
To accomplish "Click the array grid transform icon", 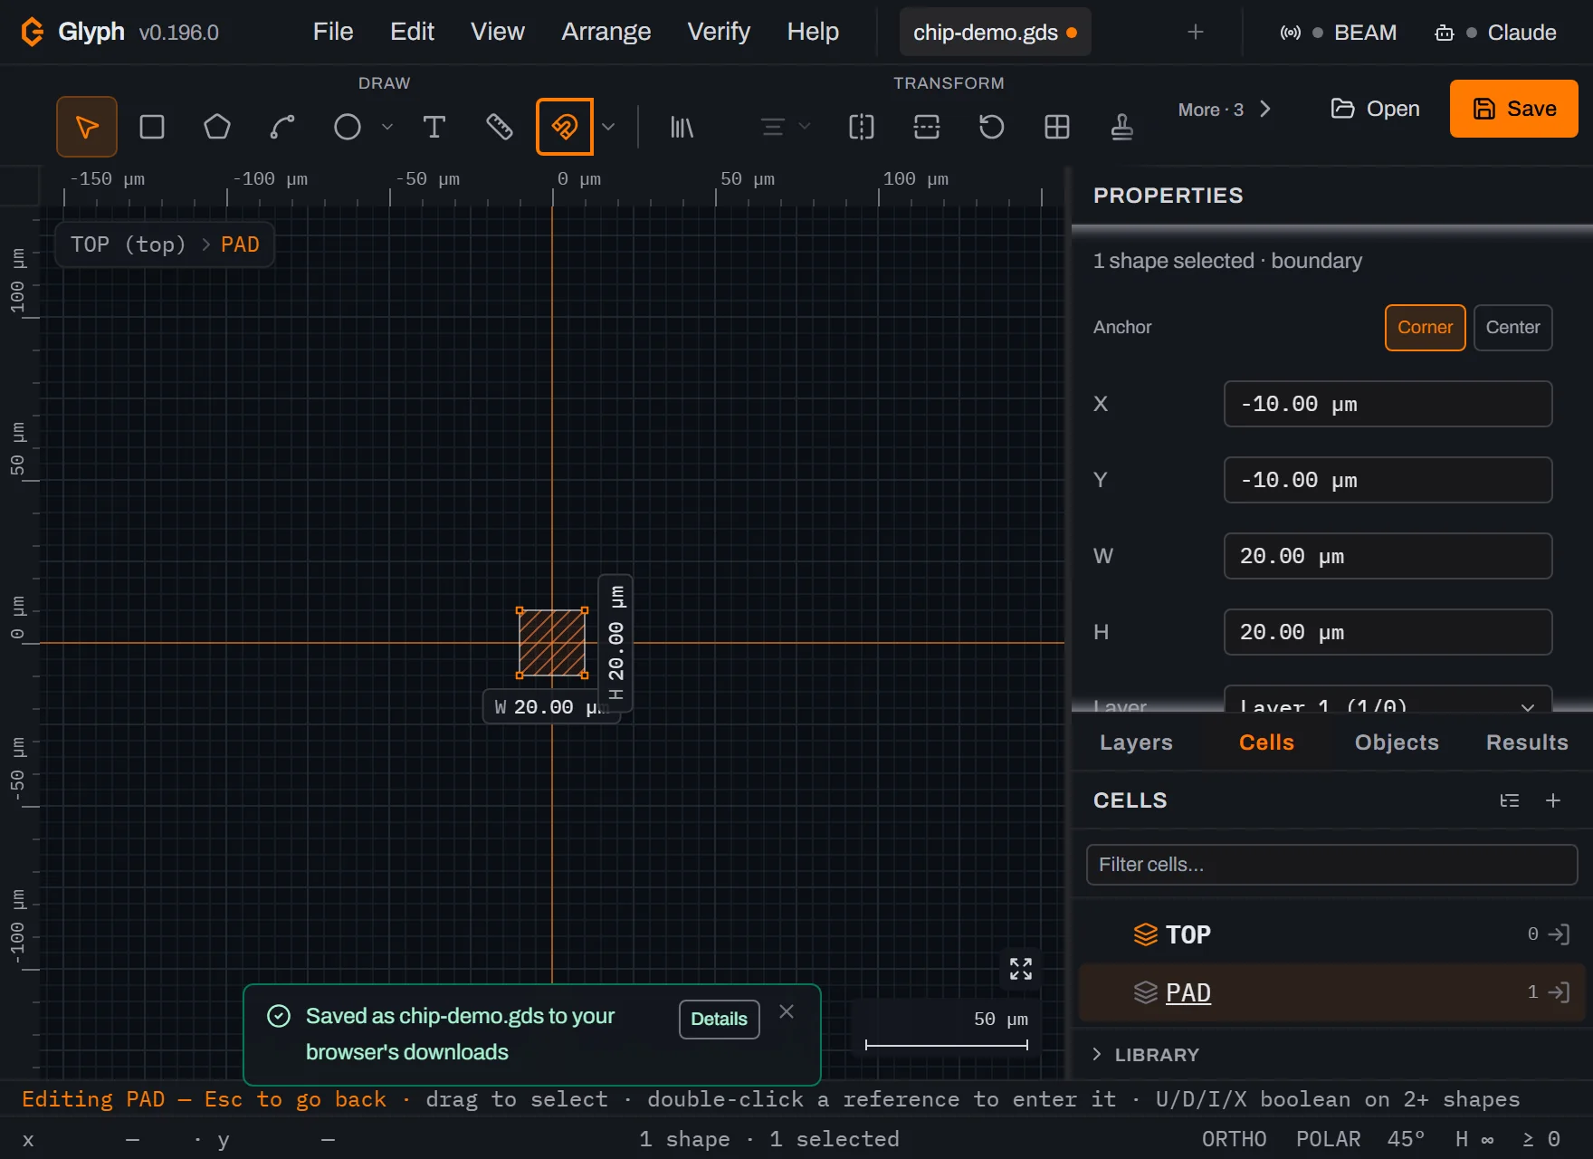I will [x=1057, y=127].
